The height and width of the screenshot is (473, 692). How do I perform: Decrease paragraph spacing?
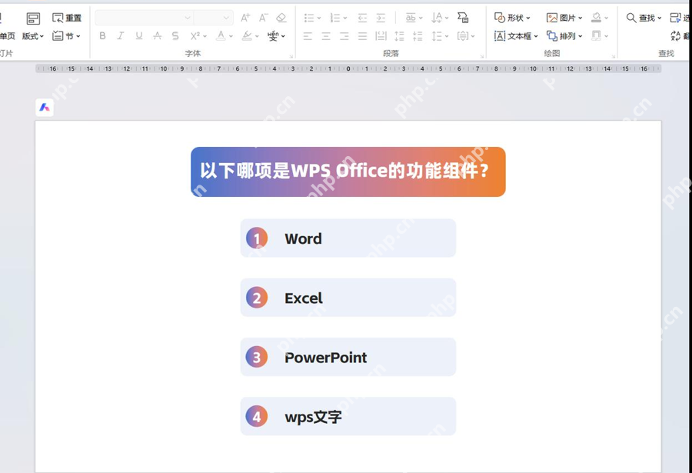418,36
